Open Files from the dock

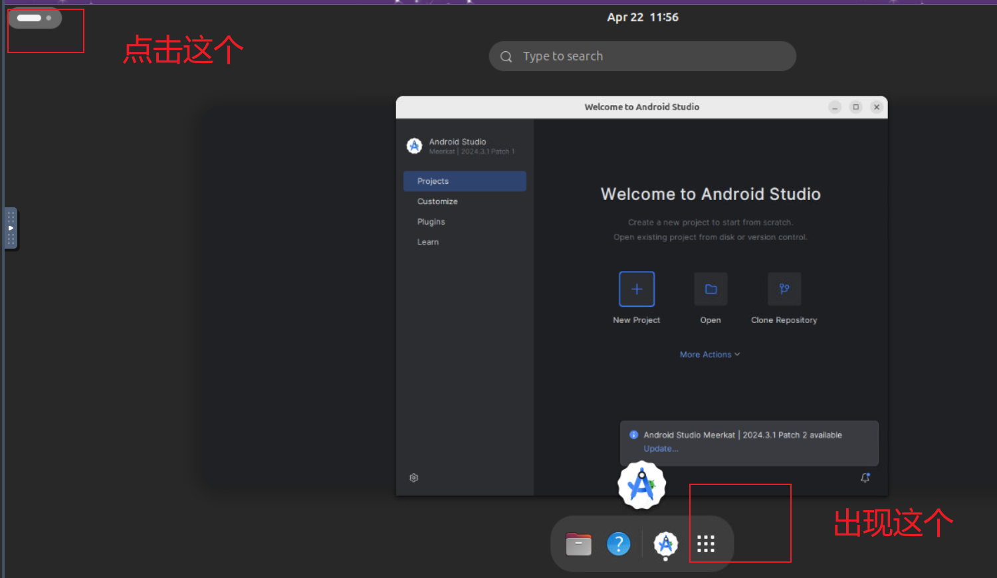[579, 544]
